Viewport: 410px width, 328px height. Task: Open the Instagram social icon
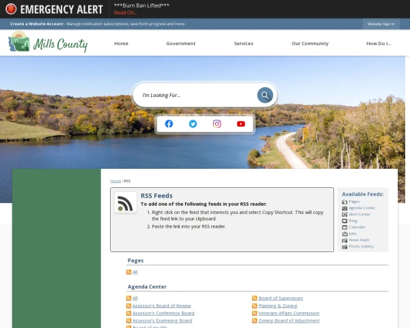(x=217, y=124)
